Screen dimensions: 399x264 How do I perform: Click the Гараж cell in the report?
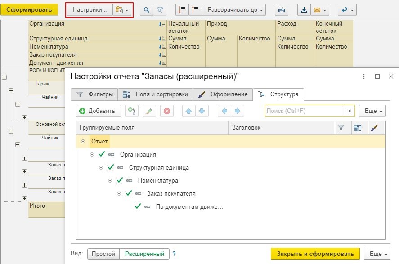point(47,87)
